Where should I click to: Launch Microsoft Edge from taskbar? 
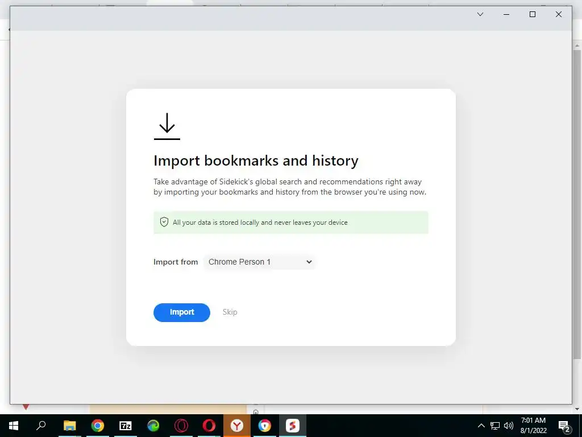pos(153,426)
